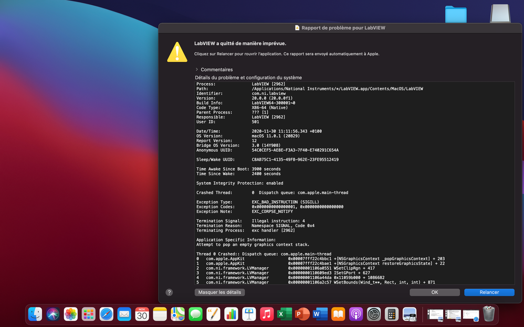Click "Attempt to pop an empty graphics context stack."
This screenshot has height=327, width=524.
tap(253, 245)
